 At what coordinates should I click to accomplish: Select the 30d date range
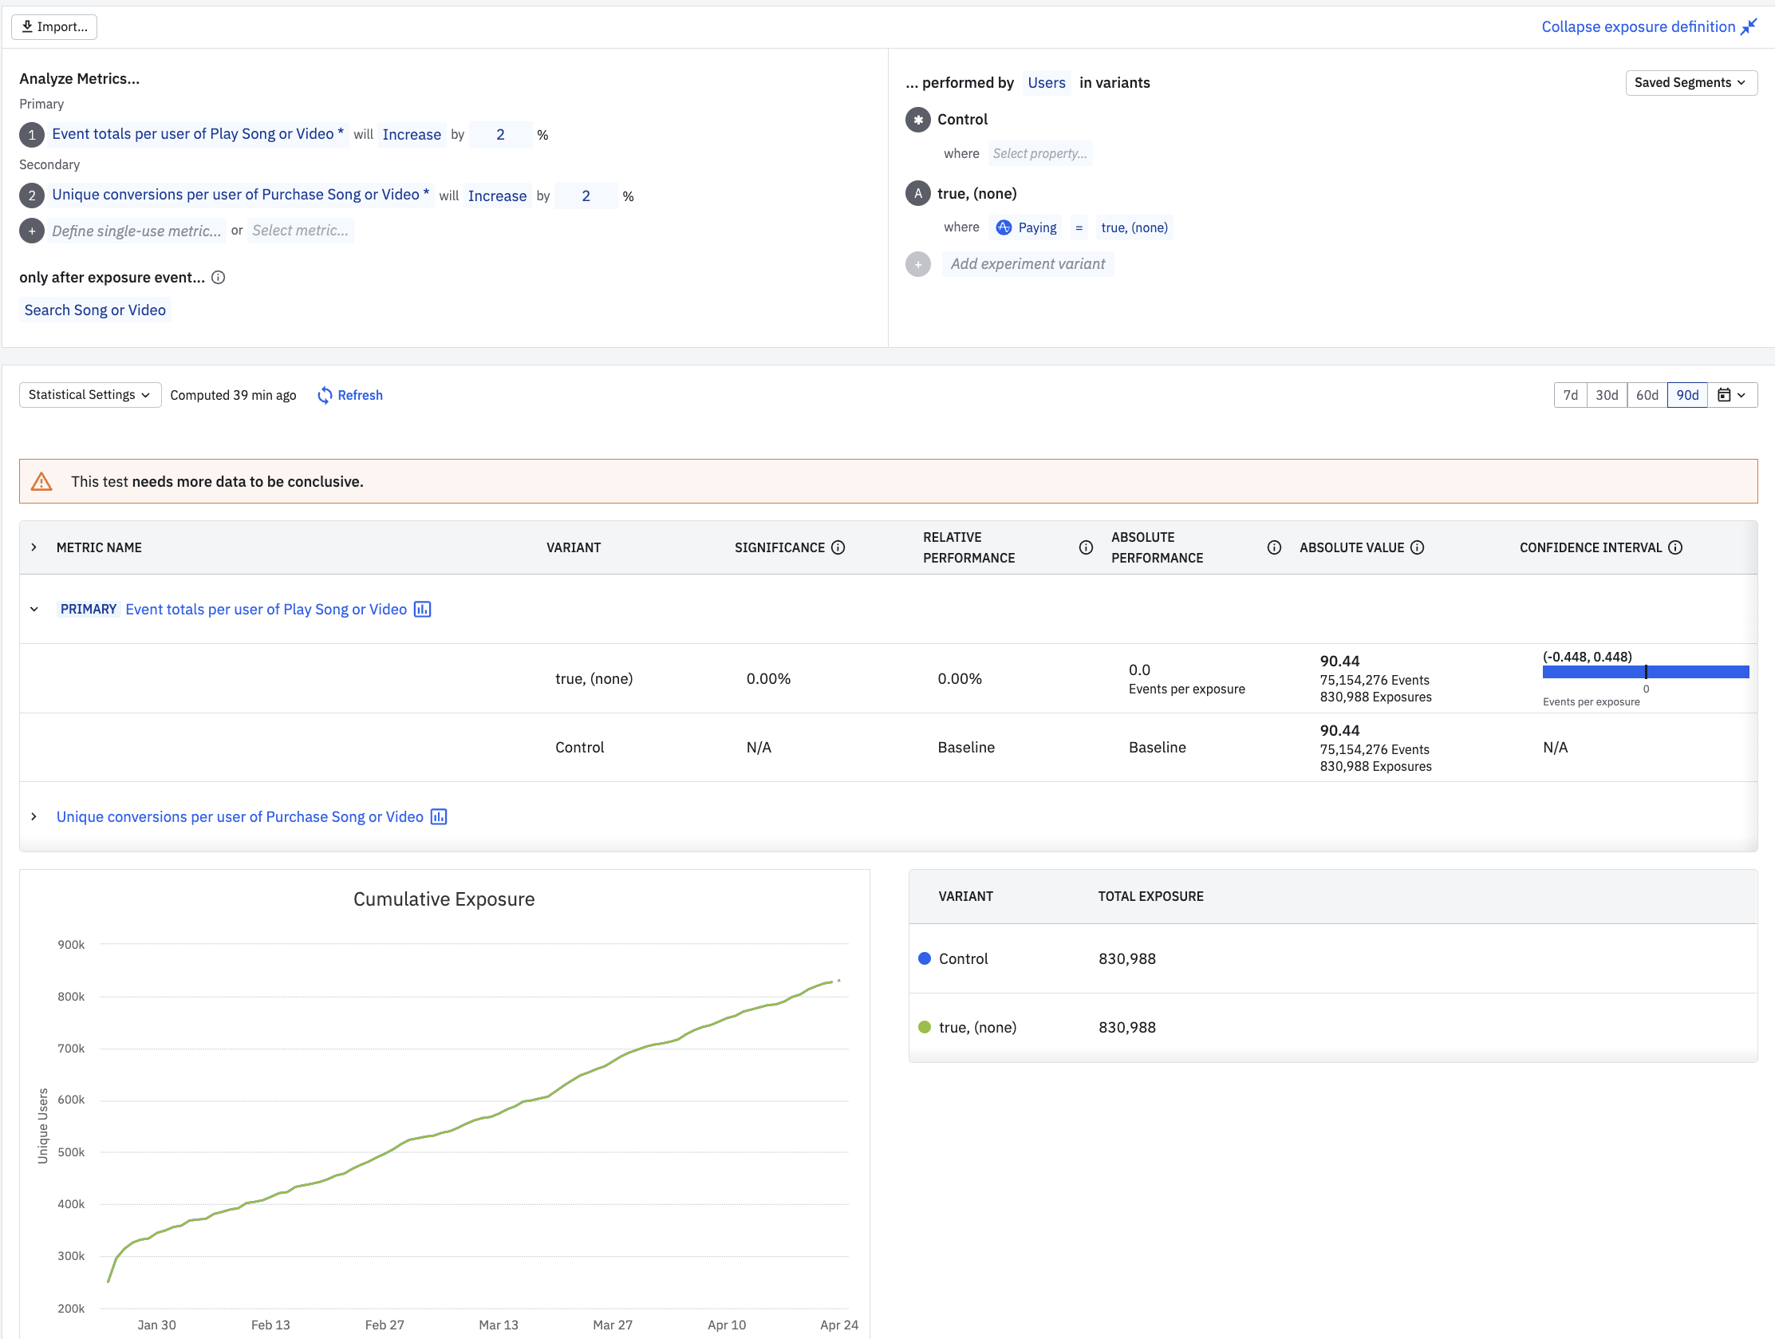point(1607,396)
